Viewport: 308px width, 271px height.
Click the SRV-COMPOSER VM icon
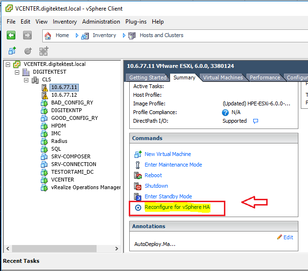[x=44, y=157]
